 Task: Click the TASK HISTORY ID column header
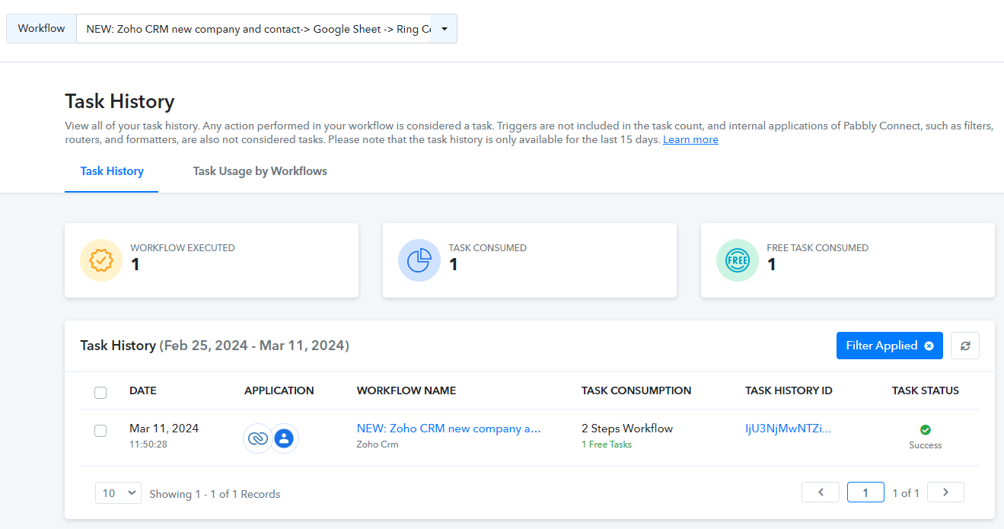(x=789, y=390)
